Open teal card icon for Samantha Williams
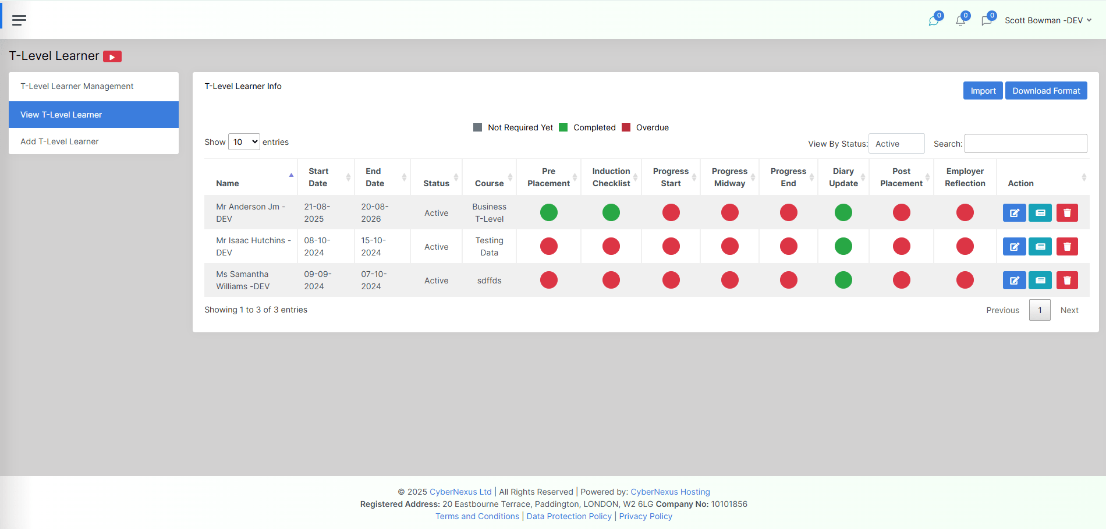 1040,281
